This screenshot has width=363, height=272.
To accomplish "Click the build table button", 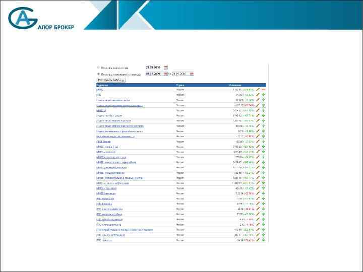I will [x=111, y=80].
